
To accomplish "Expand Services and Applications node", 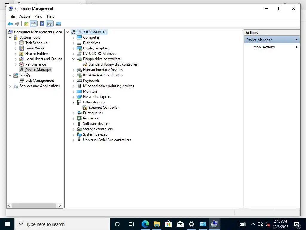I will coord(10,86).
